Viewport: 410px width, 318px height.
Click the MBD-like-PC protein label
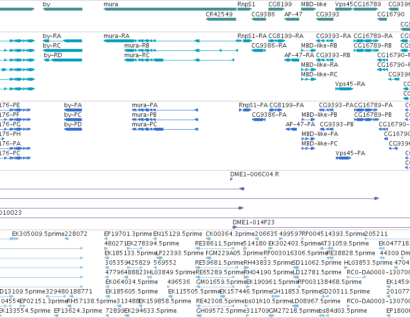[319, 144]
